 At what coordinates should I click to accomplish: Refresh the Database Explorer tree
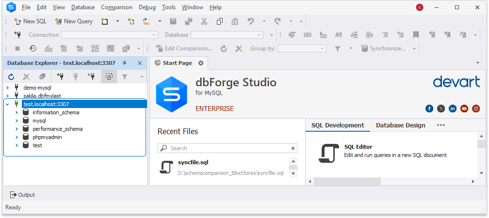pyautogui.click(x=11, y=77)
